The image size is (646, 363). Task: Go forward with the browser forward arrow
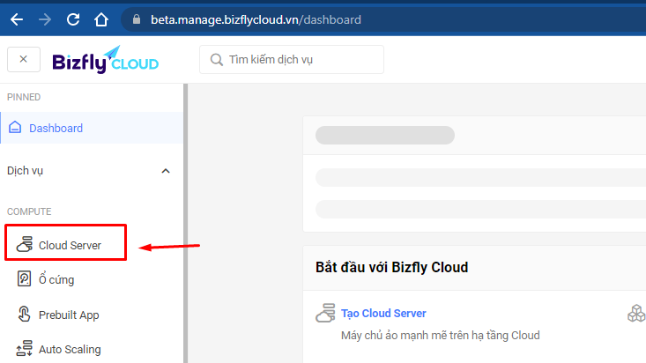(45, 19)
